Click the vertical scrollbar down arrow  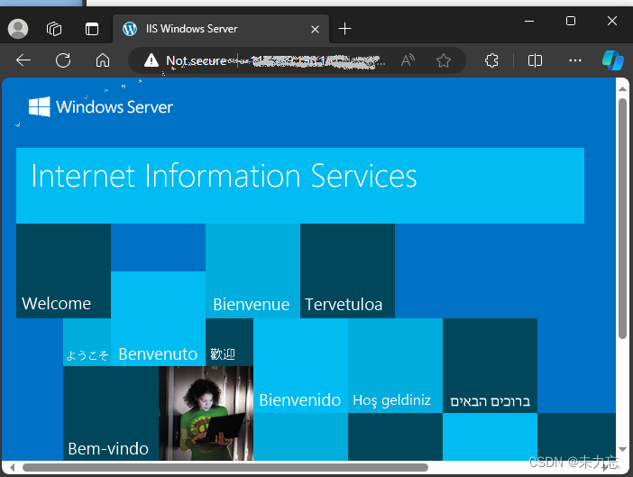(622, 449)
